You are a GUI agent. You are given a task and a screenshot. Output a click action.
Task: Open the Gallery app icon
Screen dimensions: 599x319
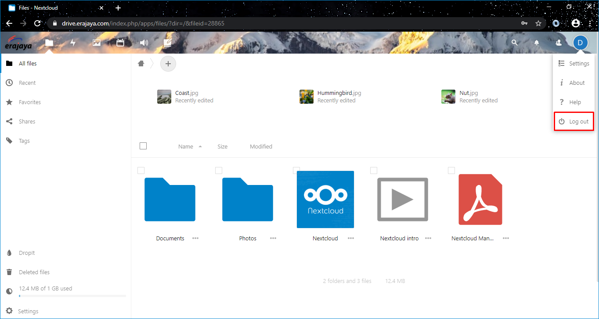pos(97,43)
